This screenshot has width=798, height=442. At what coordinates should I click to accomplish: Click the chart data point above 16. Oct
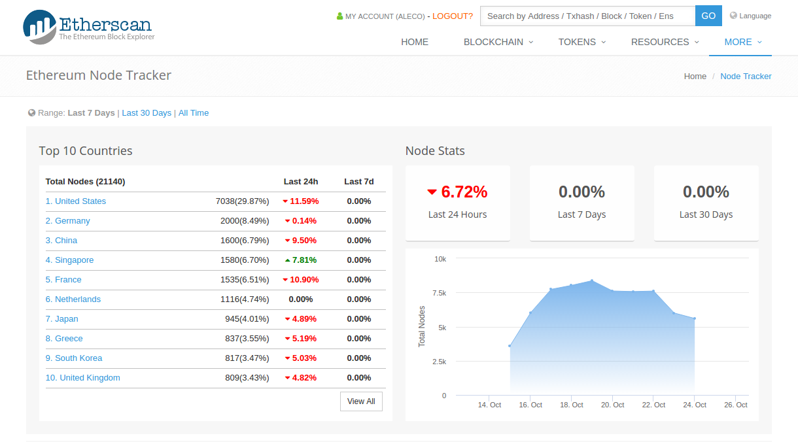pyautogui.click(x=530, y=313)
